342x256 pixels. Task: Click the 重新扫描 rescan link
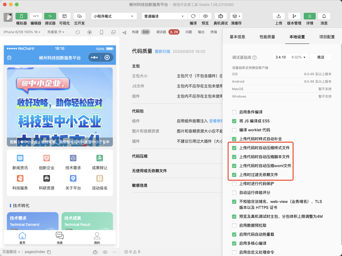click(x=162, y=51)
